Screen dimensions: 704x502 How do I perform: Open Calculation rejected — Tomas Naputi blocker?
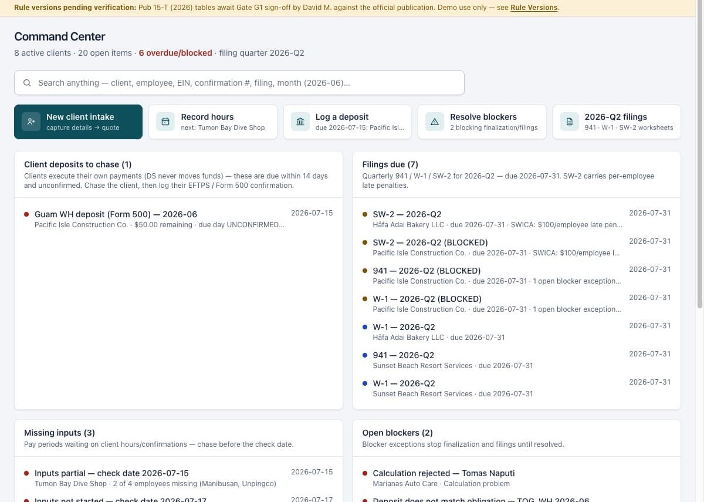pyautogui.click(x=516, y=478)
